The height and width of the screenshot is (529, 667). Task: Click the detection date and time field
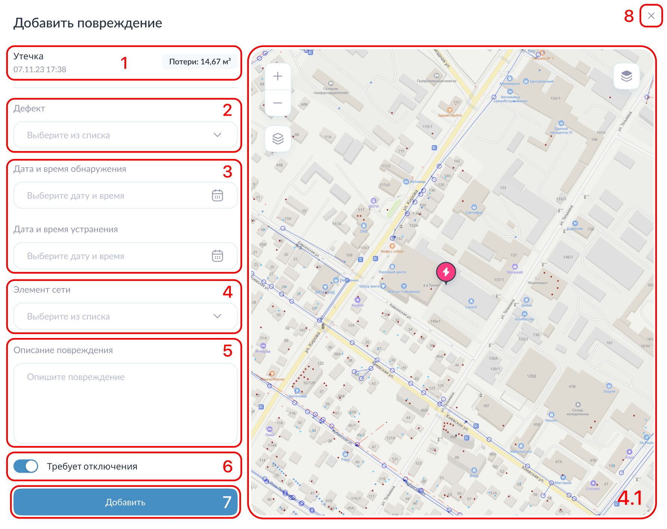coord(116,195)
